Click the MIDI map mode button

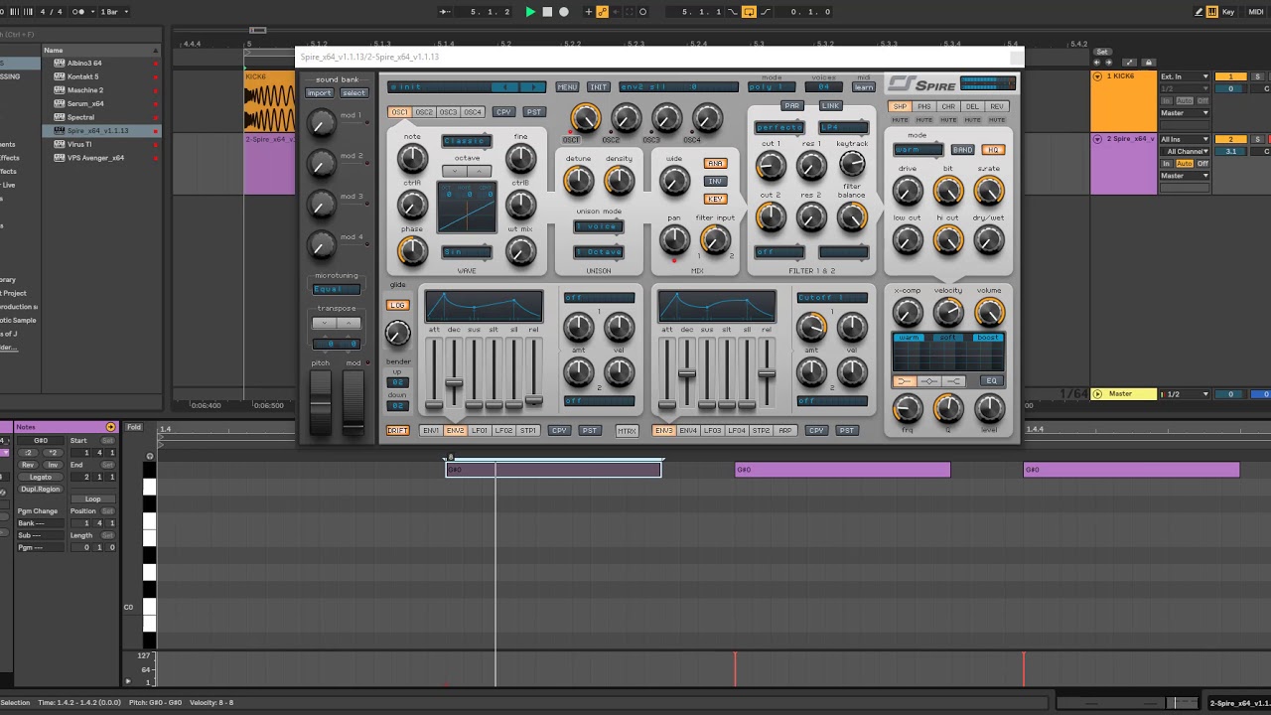pos(1255,12)
